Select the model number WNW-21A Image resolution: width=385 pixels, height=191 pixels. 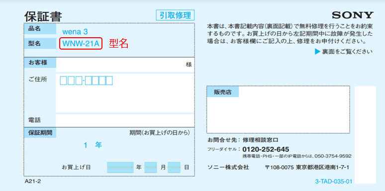(x=81, y=44)
